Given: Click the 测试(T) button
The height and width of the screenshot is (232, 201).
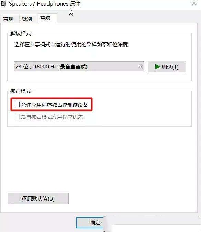Looking at the screenshot, I should tap(167, 67).
